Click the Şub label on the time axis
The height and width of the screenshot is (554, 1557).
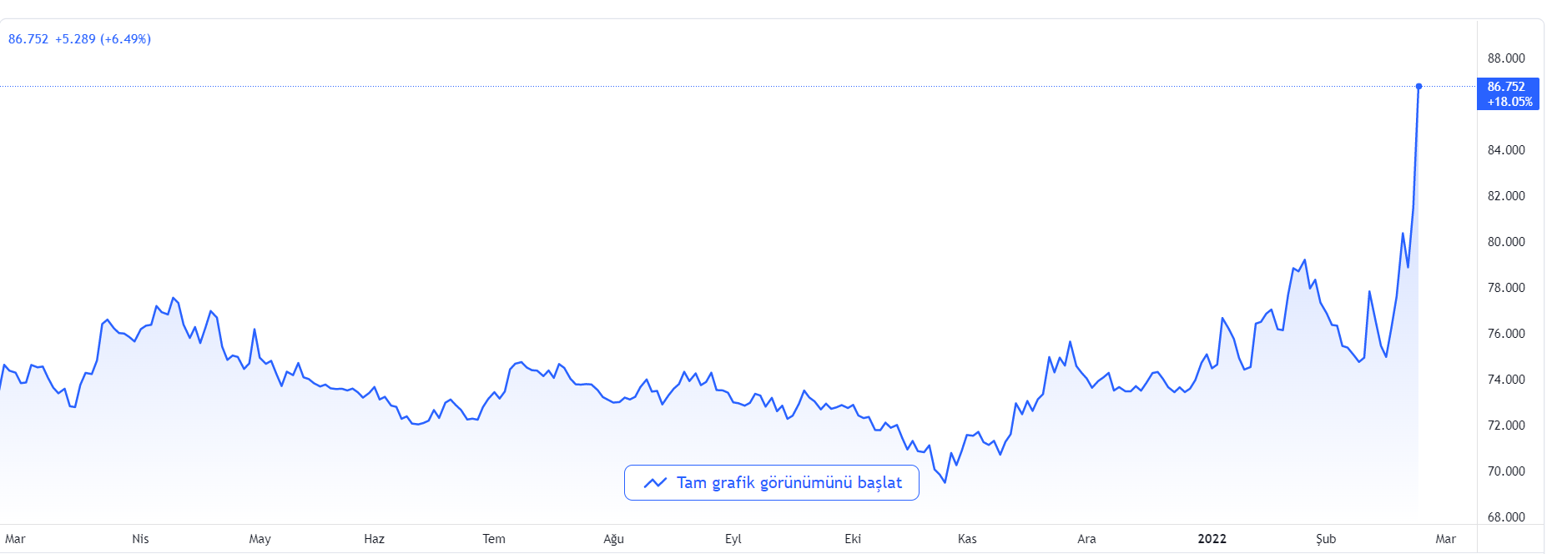click(1326, 539)
